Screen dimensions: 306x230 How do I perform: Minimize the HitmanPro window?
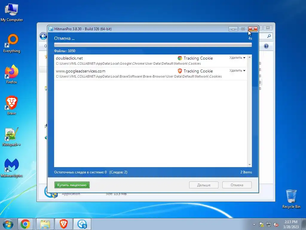click(x=233, y=29)
